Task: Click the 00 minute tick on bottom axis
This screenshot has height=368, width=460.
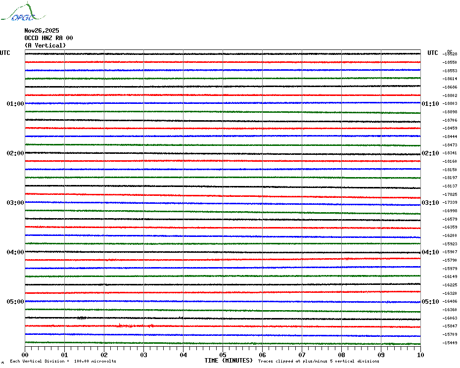Action: (x=25, y=355)
